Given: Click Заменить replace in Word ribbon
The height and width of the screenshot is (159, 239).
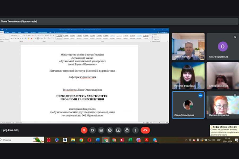Looking at the screenshot, I should 155,37.
